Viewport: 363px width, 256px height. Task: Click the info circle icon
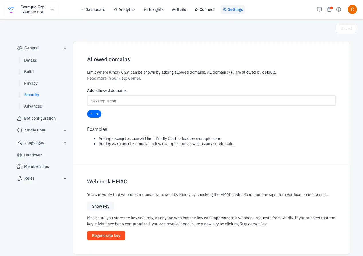339,9
